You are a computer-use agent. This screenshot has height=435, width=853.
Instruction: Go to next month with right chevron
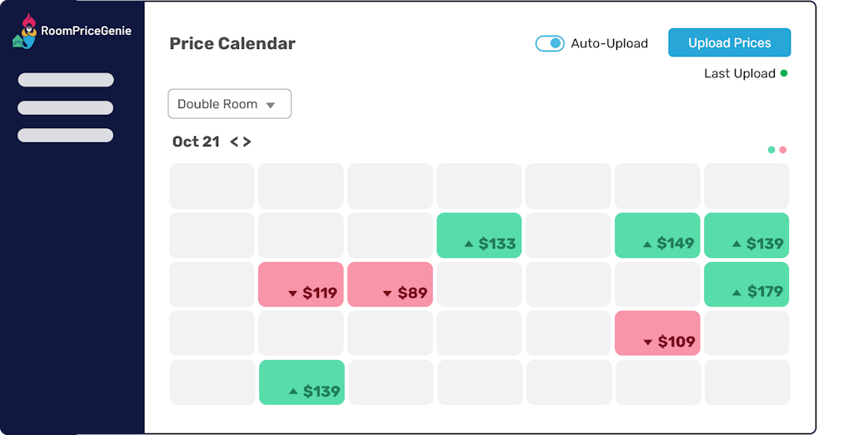point(247,142)
